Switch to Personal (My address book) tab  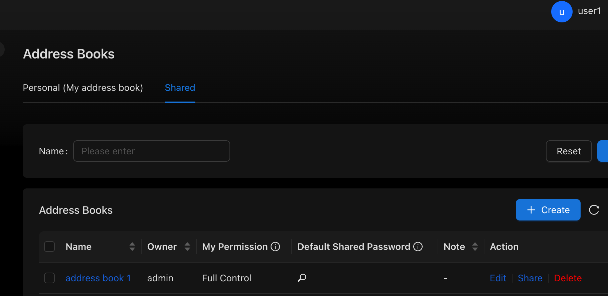tap(83, 88)
